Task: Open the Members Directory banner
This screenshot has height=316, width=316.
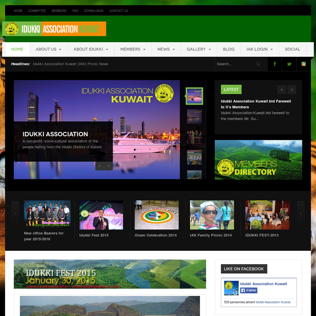Action: [258, 160]
